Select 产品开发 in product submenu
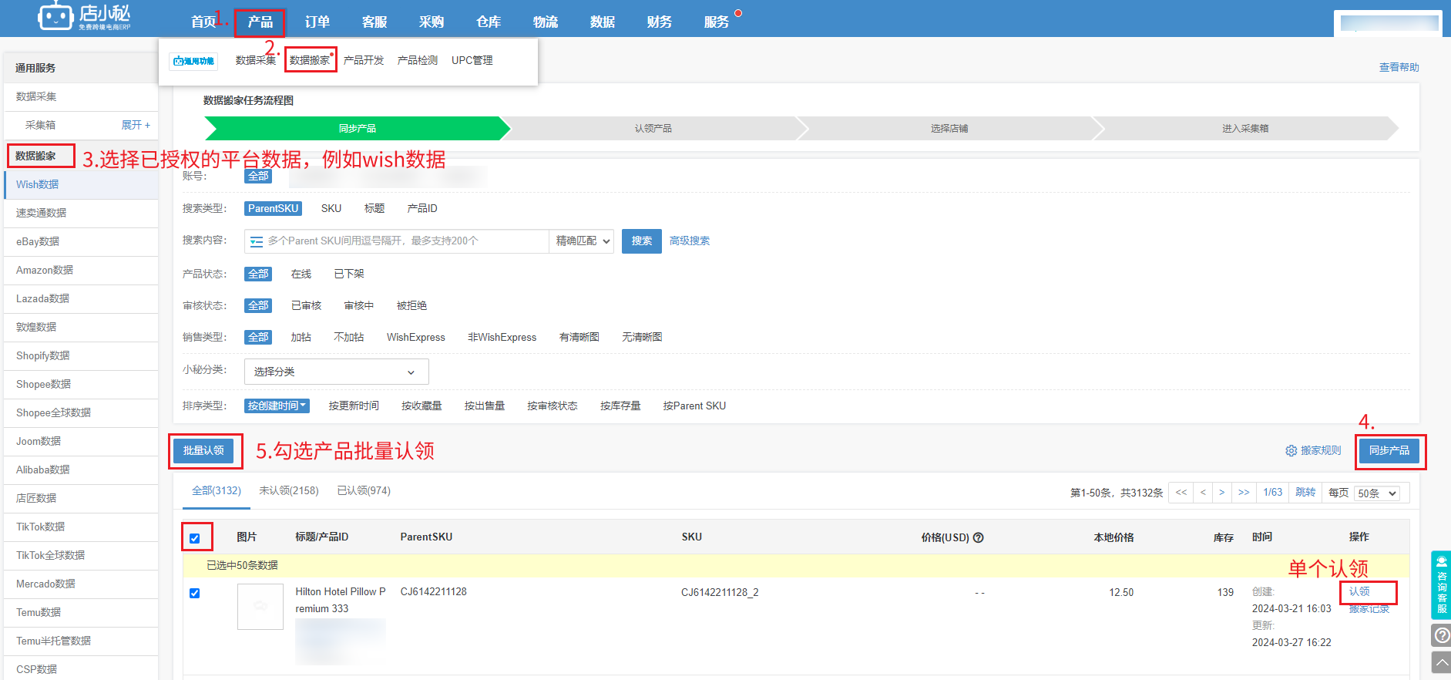Viewport: 1451px width, 680px height. click(364, 60)
